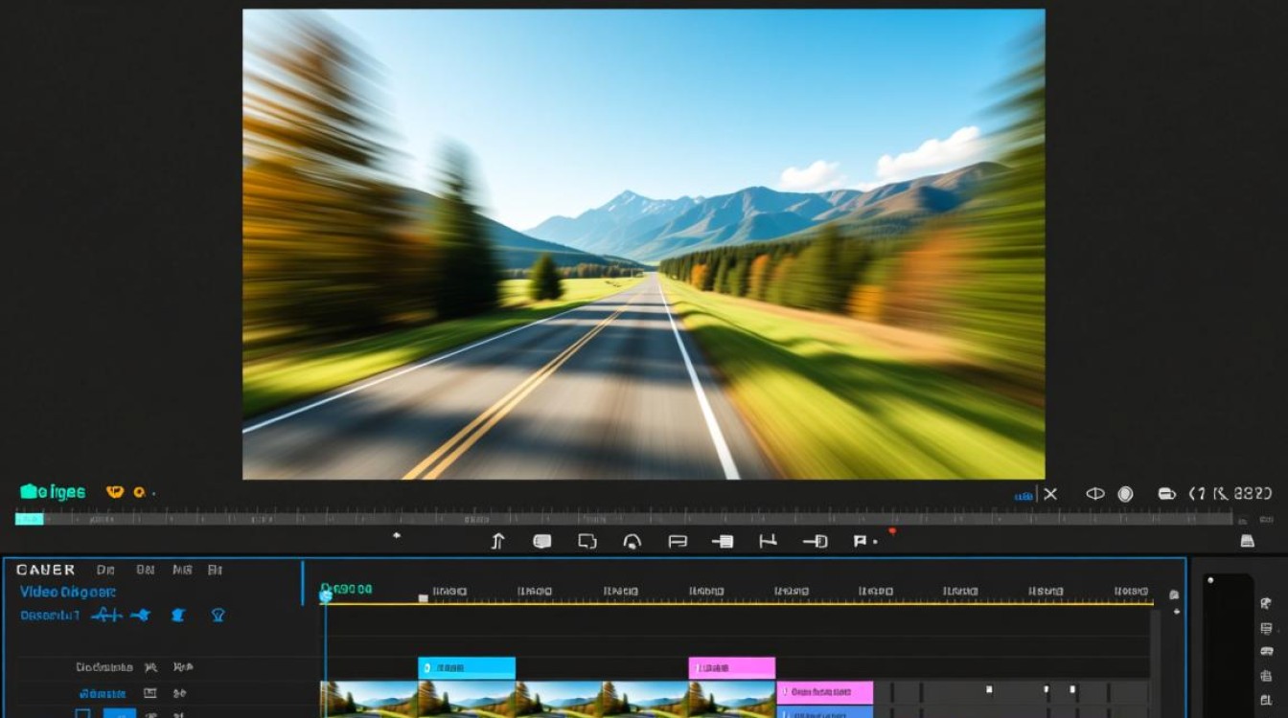1288x718 pixels.
Task: Open the CAUER tab in the timeline panel
Action: click(45, 570)
